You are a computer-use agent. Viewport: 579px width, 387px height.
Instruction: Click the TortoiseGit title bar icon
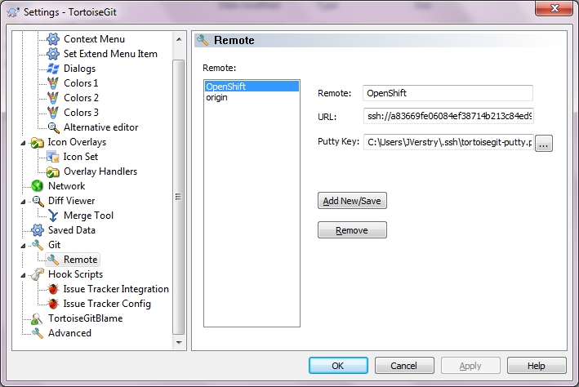[13, 12]
